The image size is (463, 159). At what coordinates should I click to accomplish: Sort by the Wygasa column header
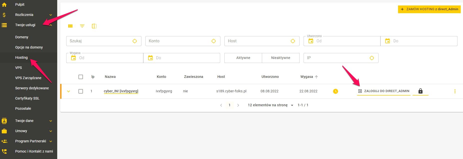[309, 77]
